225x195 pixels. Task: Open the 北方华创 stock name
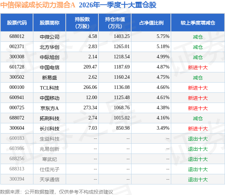(50, 47)
